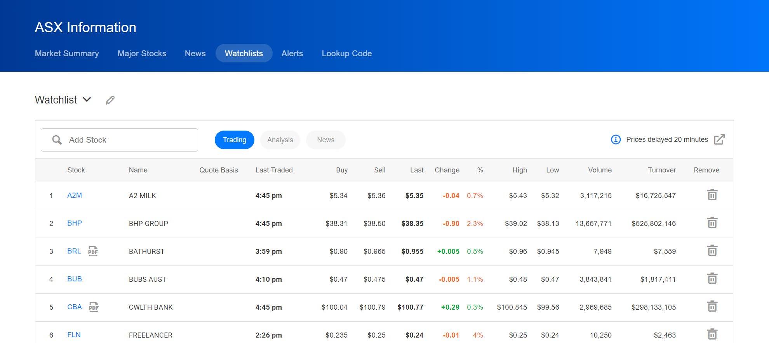
Task: Open the BUB stock link
Action: coord(75,279)
